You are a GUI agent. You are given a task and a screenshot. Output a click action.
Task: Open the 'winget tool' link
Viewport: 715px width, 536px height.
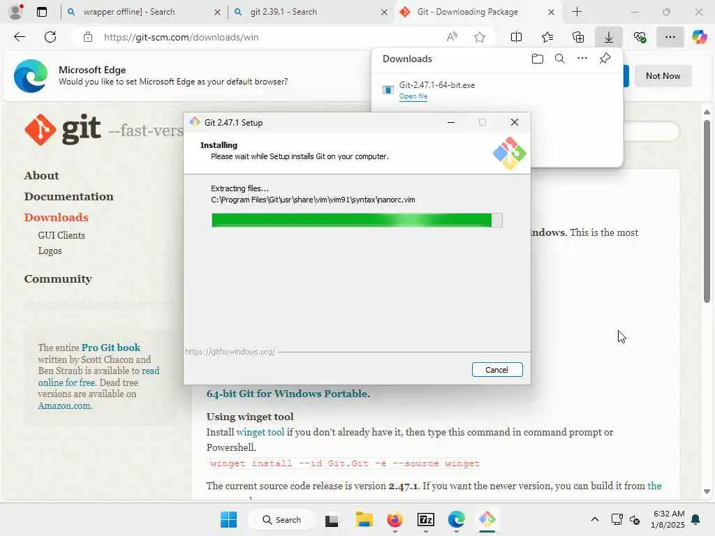pyautogui.click(x=260, y=432)
